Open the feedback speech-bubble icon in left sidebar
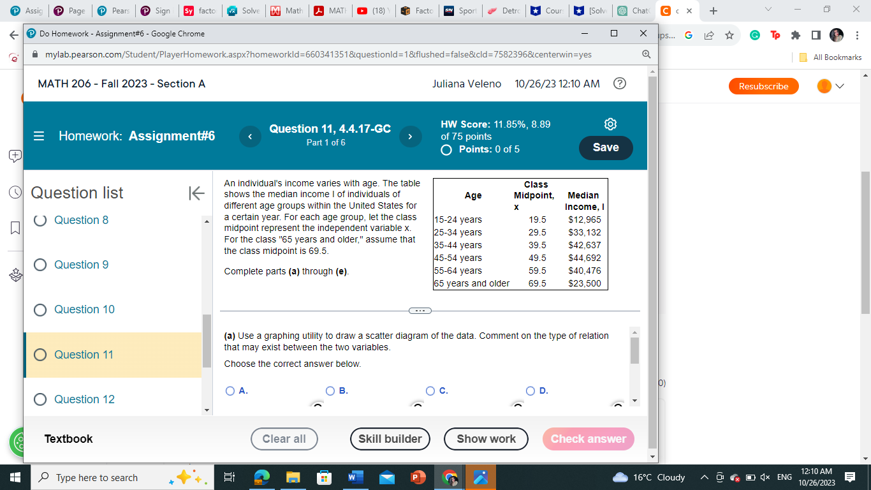The height and width of the screenshot is (490, 871). (15, 156)
